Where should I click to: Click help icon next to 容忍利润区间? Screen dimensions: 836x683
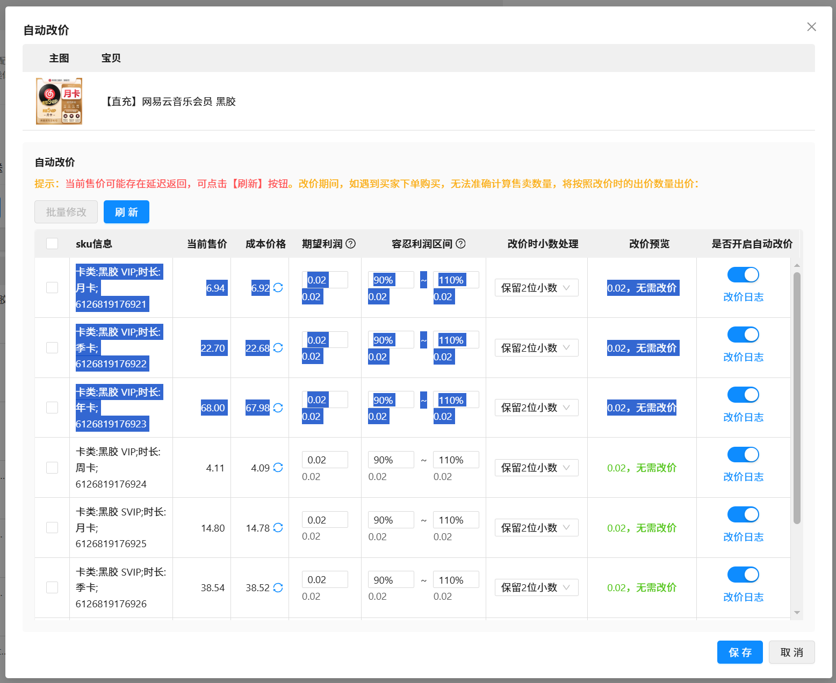tap(460, 244)
